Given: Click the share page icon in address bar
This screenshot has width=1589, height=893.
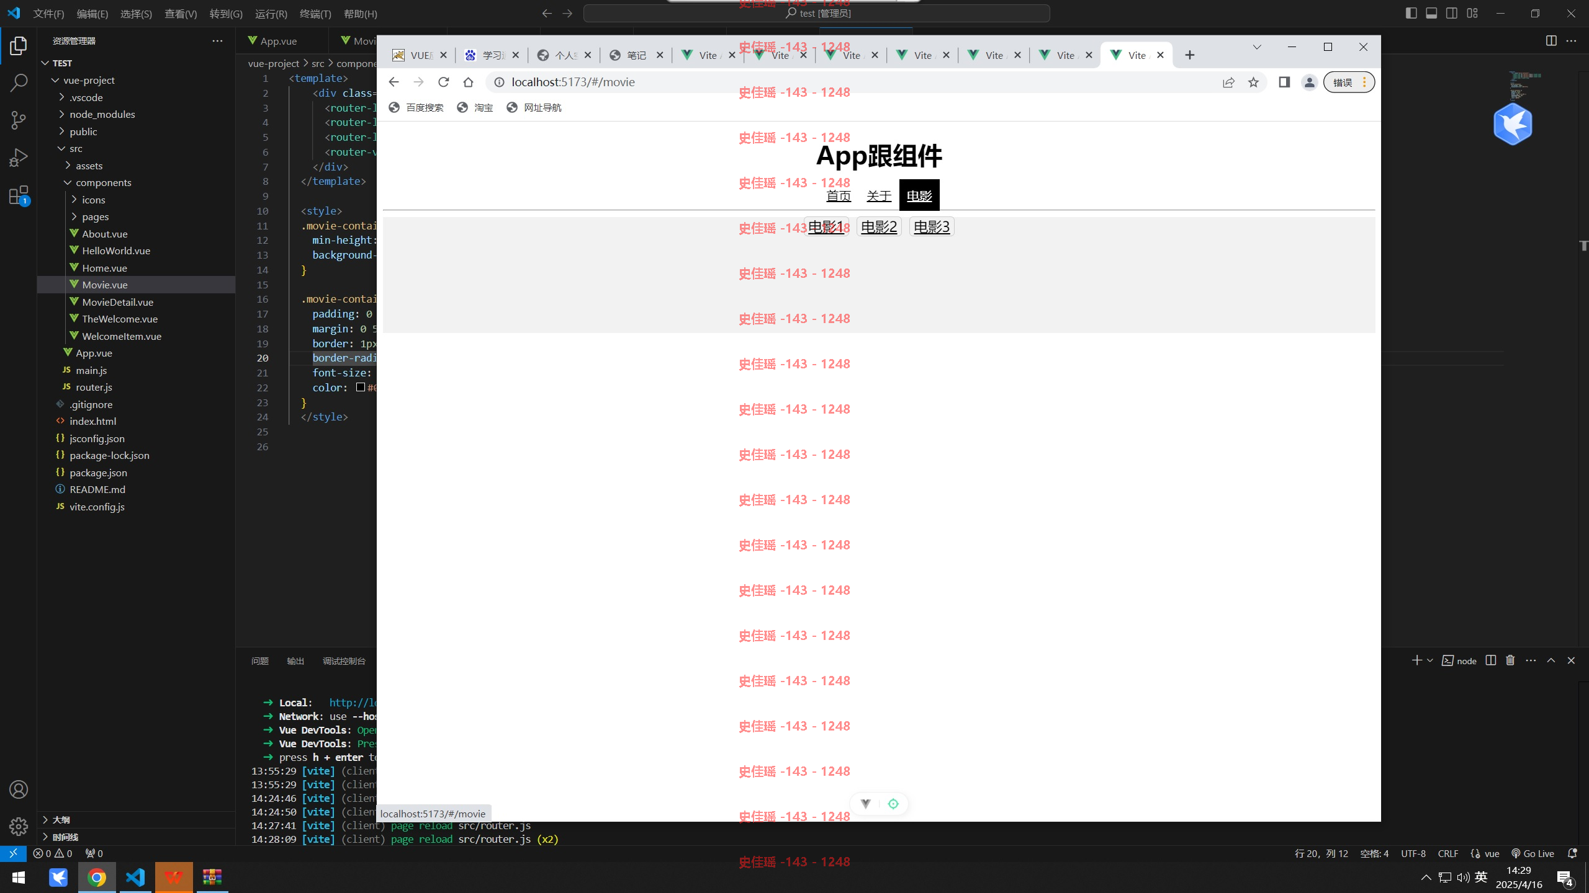Looking at the screenshot, I should (1228, 82).
